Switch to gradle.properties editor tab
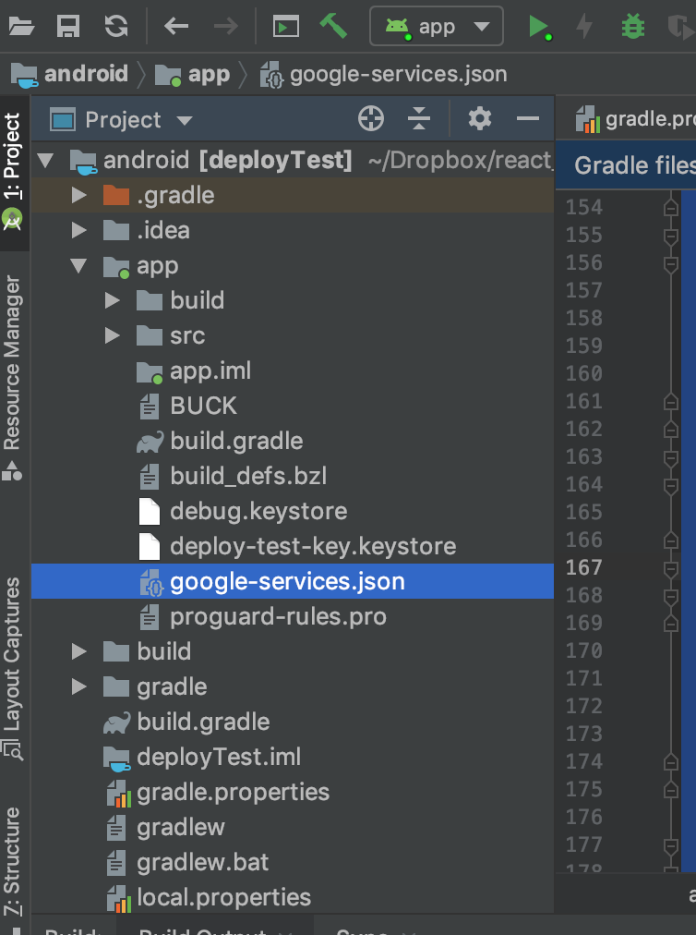Image resolution: width=696 pixels, height=935 pixels. coord(635,118)
